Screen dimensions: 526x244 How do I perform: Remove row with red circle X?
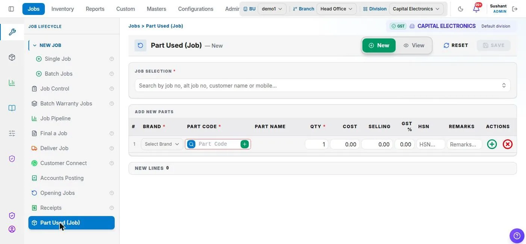click(508, 144)
